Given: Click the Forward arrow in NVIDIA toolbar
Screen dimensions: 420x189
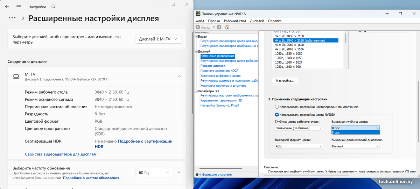Looking at the screenshot, I should [219, 27].
